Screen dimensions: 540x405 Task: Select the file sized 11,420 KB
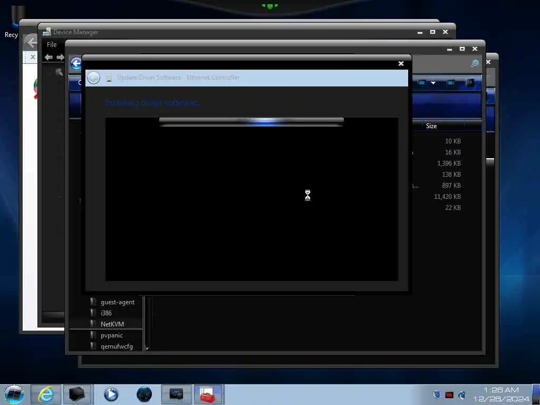pos(447,196)
